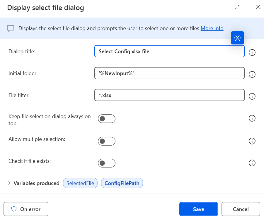The width and height of the screenshot is (264, 221).
Task: Click the Dialog title: label
Action: (x=22, y=51)
